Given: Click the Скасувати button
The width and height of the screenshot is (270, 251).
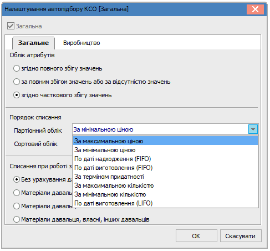Looking at the screenshot, I should pos(241,236).
